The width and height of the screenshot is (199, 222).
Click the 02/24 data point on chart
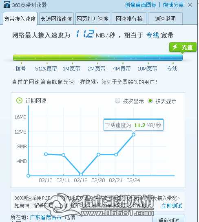[133, 135]
